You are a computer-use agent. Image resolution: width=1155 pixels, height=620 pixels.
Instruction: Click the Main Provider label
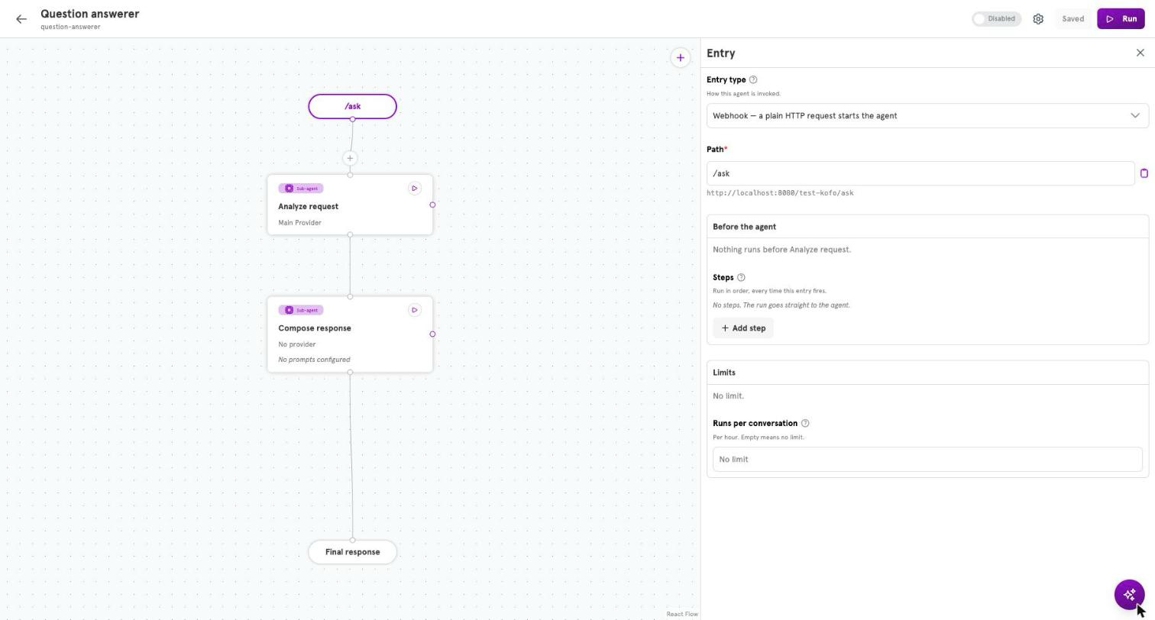point(299,223)
